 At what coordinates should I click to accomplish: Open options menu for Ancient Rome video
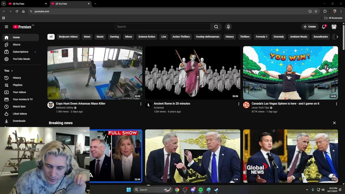tap(239, 104)
